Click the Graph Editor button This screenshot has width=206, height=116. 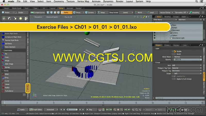pyautogui.click(x=36, y=110)
